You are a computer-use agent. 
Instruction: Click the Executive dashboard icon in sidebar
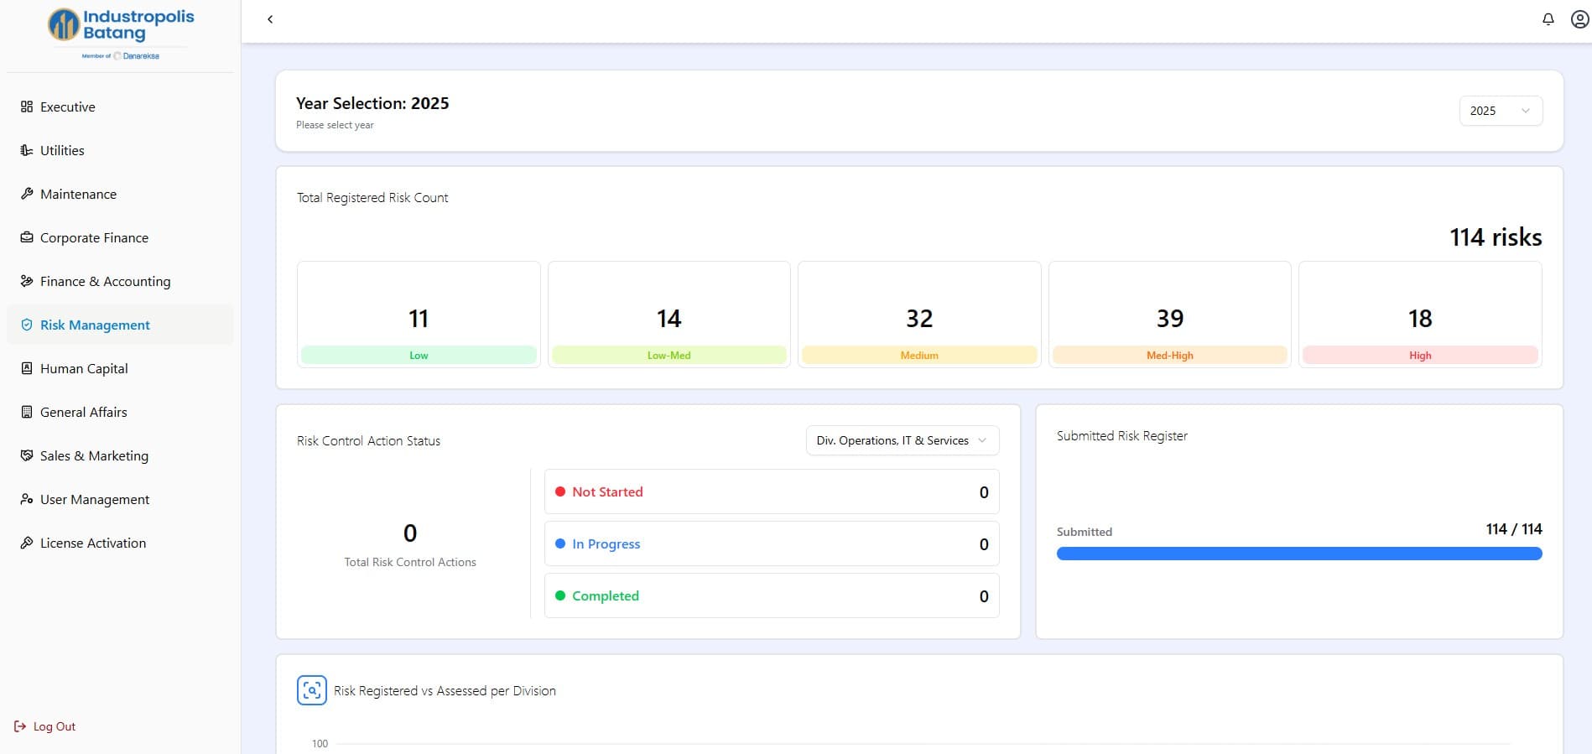[x=27, y=107]
